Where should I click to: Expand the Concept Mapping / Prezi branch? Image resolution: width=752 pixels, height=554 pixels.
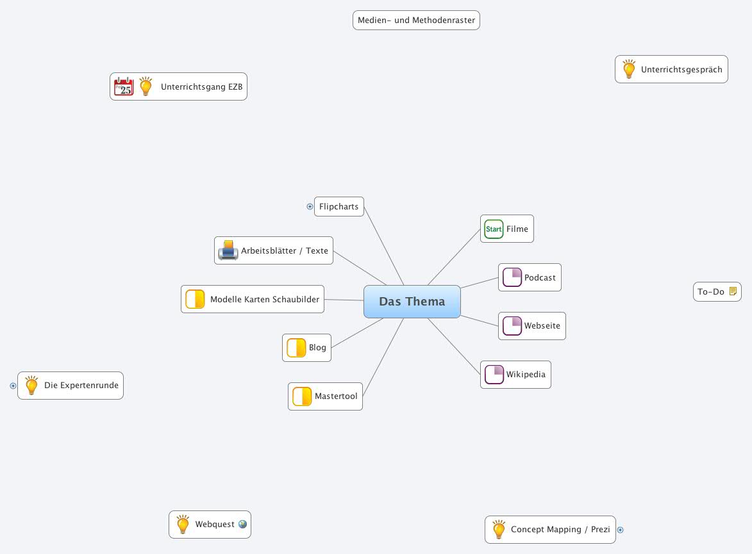tap(620, 530)
